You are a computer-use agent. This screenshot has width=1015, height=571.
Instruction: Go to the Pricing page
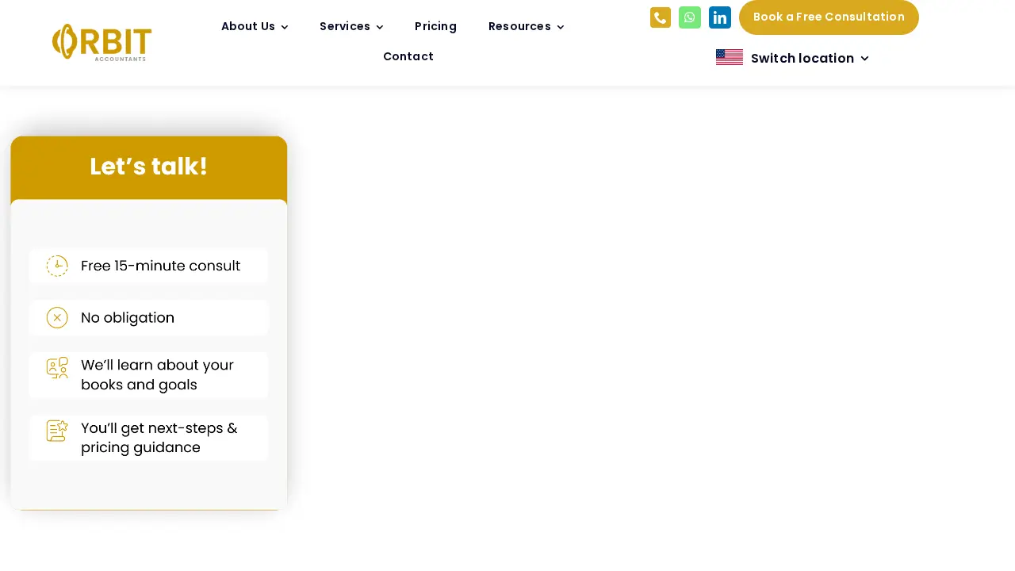[x=435, y=26]
